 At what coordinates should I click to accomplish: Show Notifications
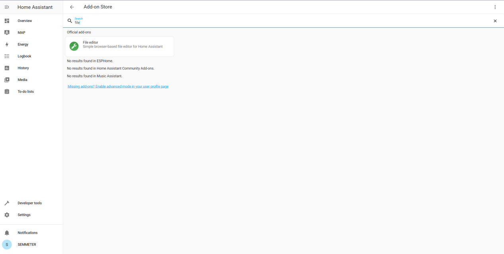[x=31, y=233]
